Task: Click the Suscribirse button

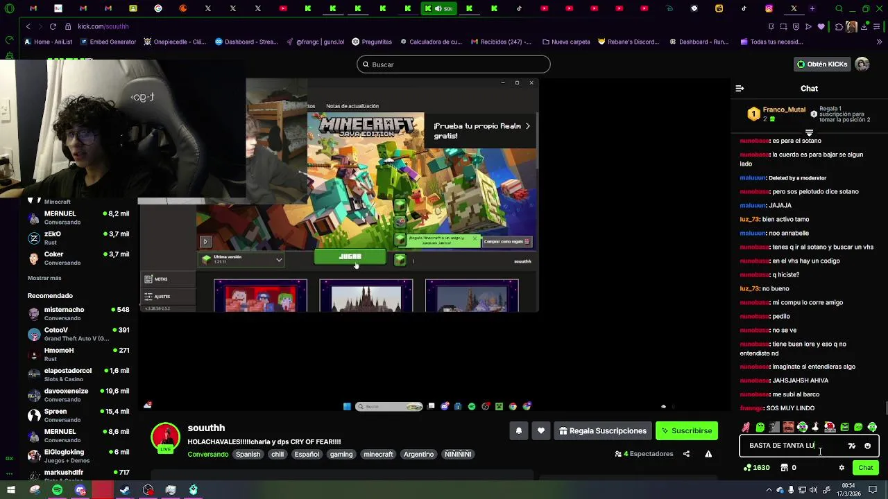Action: tap(686, 431)
